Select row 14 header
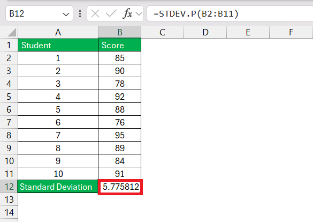Screen dimensions: 313x222 click(x=9, y=212)
